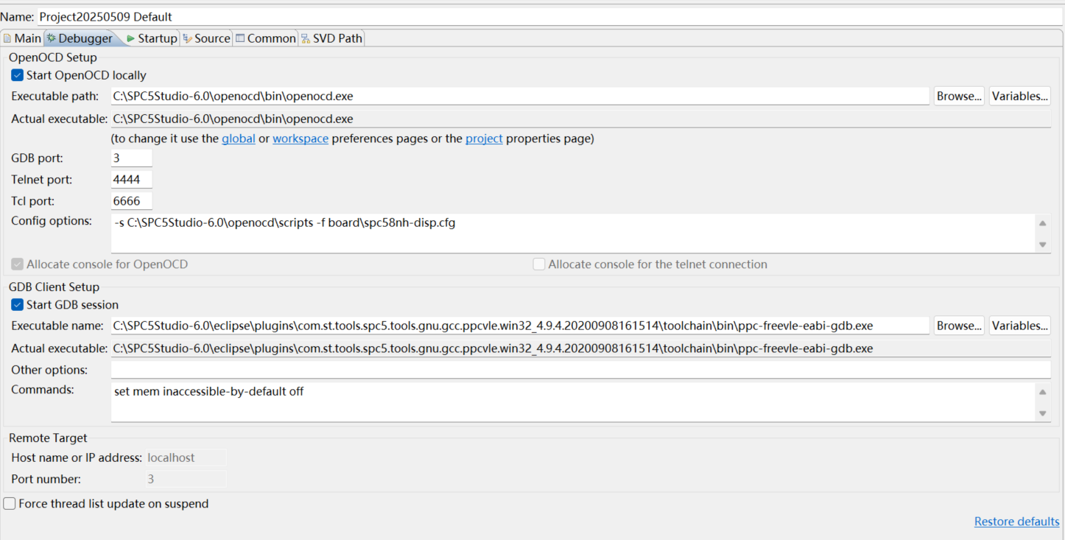Open the project properties link
1065x540 pixels.
(484, 138)
